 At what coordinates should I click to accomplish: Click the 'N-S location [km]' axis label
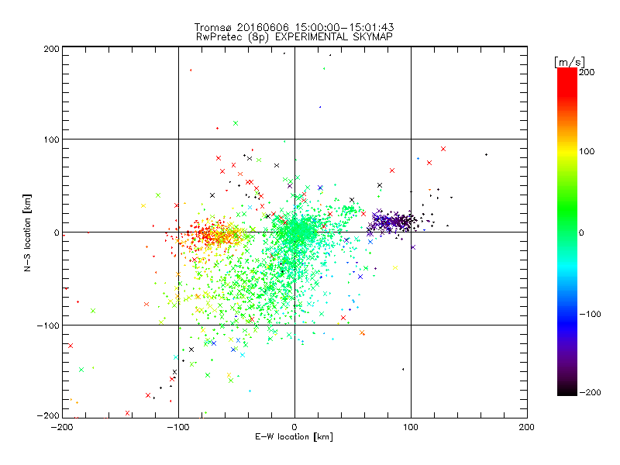click(27, 232)
